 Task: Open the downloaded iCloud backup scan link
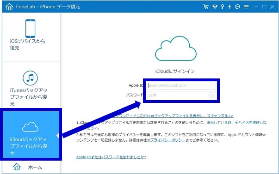(174, 116)
